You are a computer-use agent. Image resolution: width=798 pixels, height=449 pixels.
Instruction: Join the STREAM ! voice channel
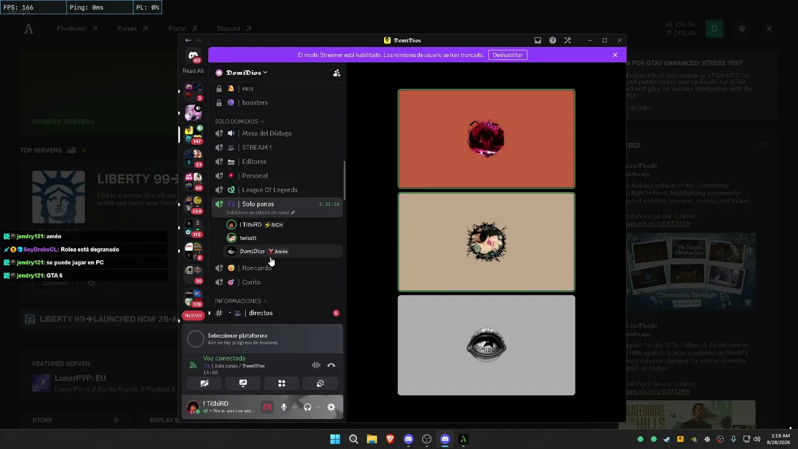coord(278,148)
